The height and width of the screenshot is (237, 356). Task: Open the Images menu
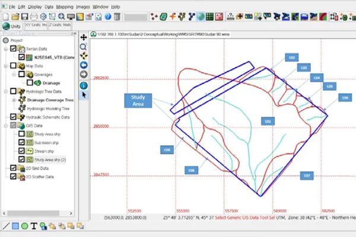point(83,7)
